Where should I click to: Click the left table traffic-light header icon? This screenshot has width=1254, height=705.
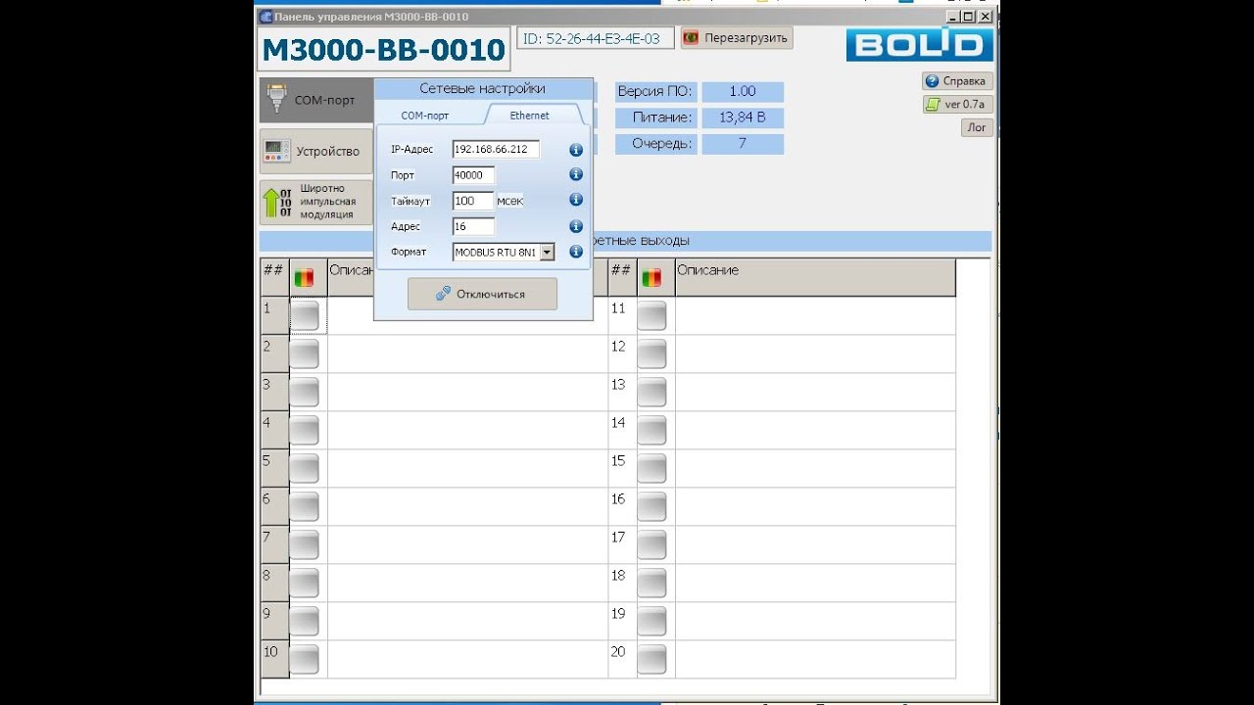point(304,278)
